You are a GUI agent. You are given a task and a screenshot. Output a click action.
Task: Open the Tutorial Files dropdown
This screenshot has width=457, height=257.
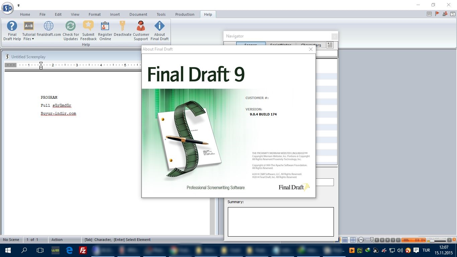point(29,31)
